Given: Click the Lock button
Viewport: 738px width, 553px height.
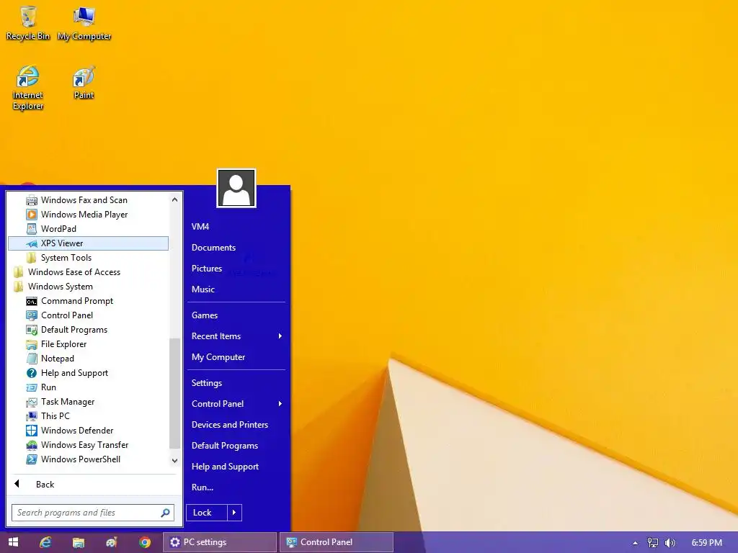Looking at the screenshot, I should [x=207, y=513].
